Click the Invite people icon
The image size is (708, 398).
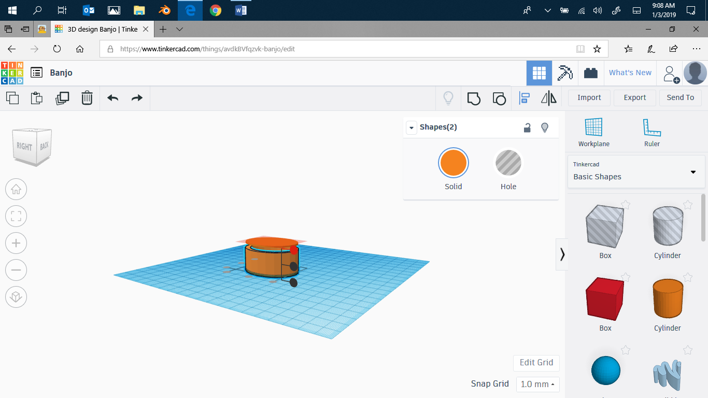coord(671,74)
